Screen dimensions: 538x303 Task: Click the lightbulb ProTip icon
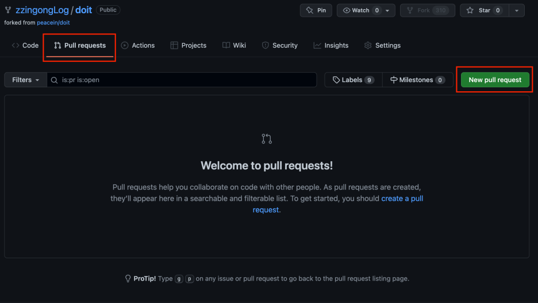pyautogui.click(x=128, y=278)
